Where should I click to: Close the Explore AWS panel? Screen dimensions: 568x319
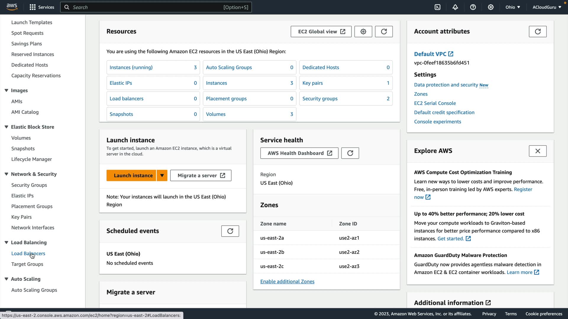[538, 151]
